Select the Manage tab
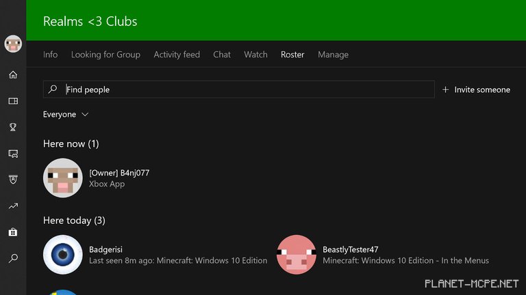526x295 pixels. coord(333,55)
